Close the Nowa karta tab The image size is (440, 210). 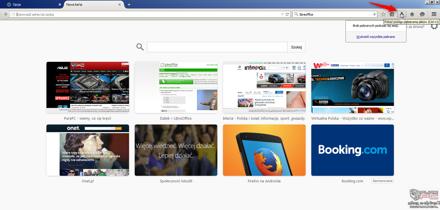click(120, 5)
